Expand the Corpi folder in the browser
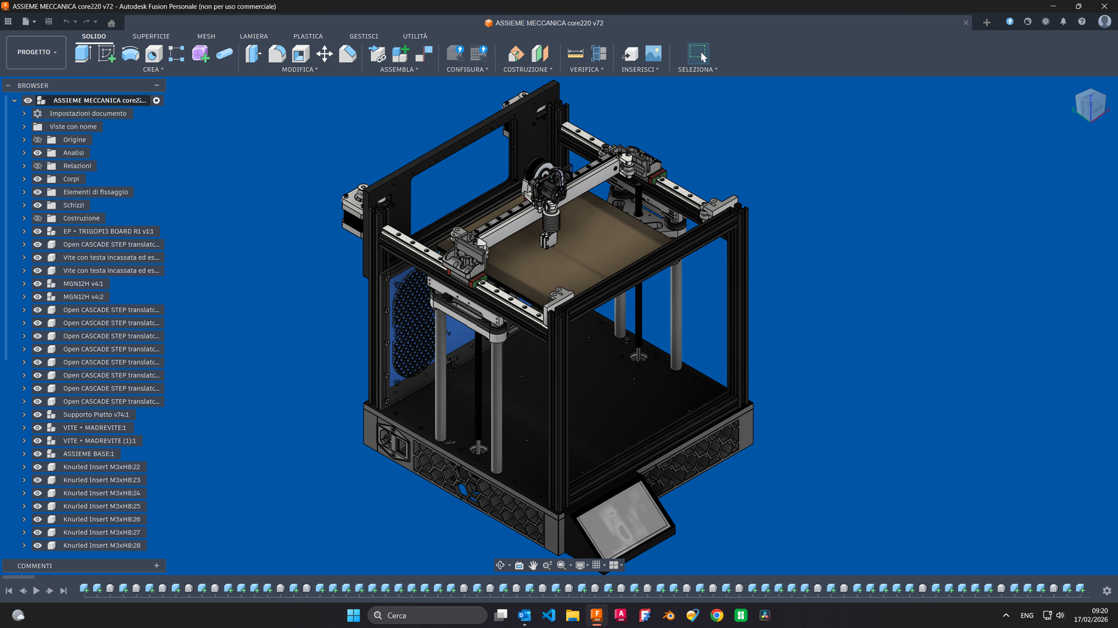 pyautogui.click(x=23, y=179)
